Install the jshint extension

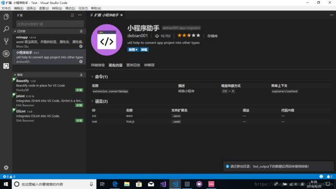click(x=79, y=105)
